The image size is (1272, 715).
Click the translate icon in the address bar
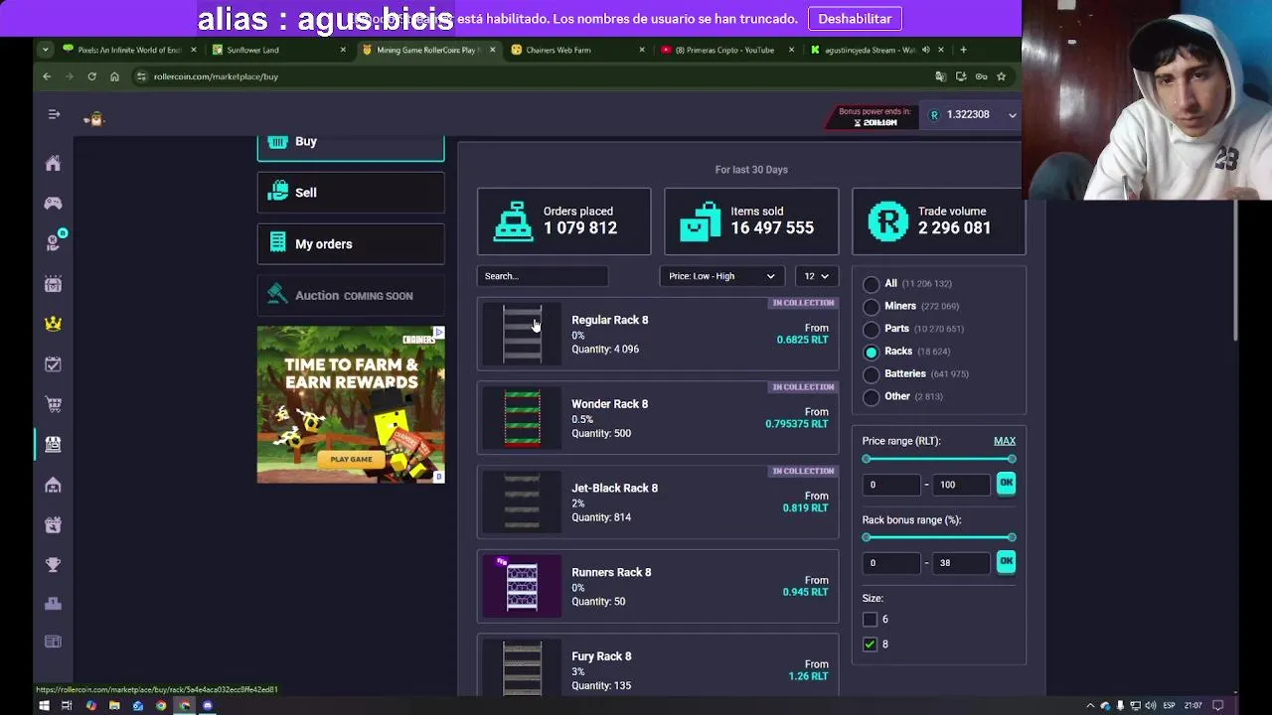(940, 76)
